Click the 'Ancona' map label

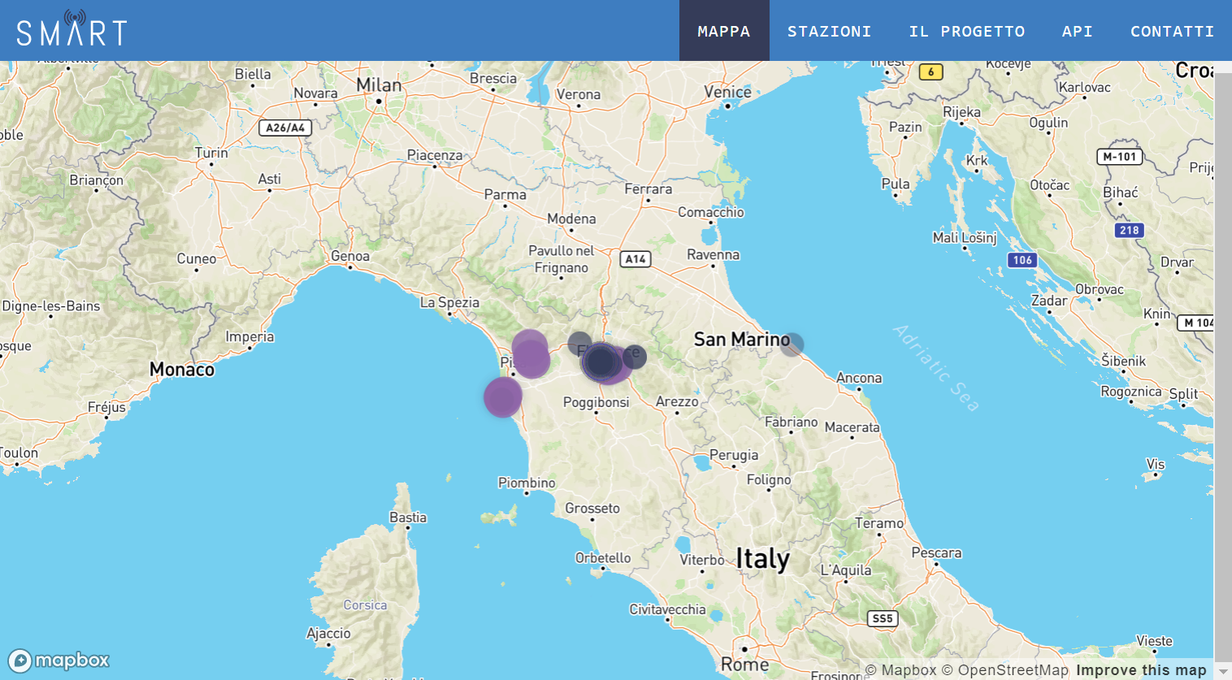coord(859,378)
